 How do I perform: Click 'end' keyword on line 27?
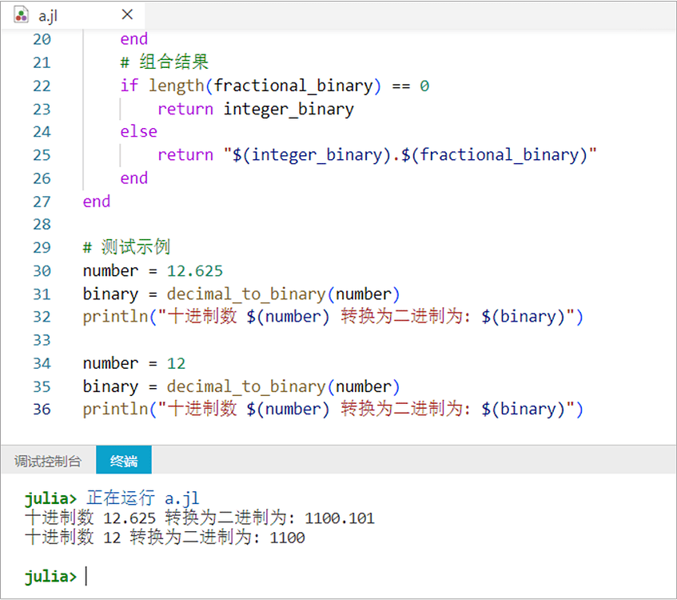click(97, 202)
